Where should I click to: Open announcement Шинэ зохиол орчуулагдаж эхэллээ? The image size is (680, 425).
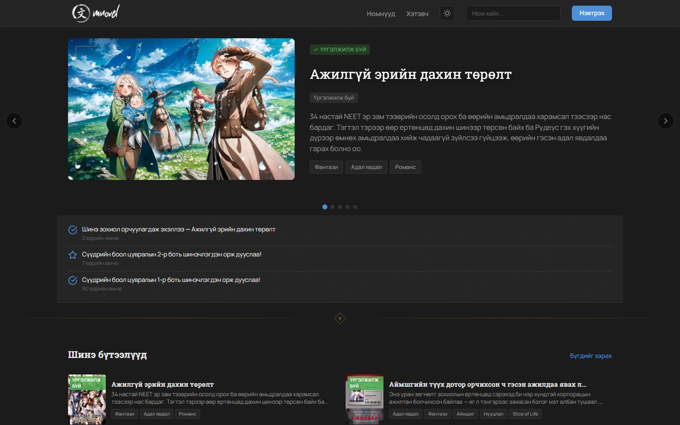tap(178, 229)
